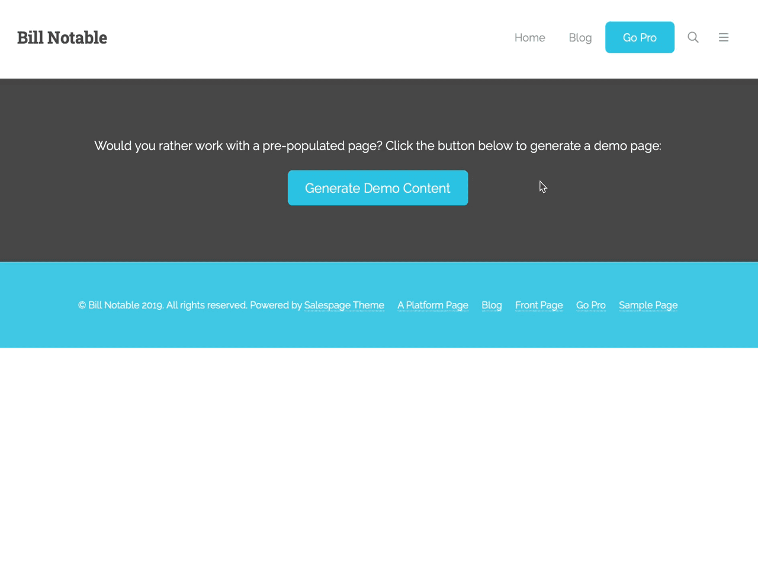Expand the three-line navigation menu
The image size is (758, 568).
[x=724, y=37]
